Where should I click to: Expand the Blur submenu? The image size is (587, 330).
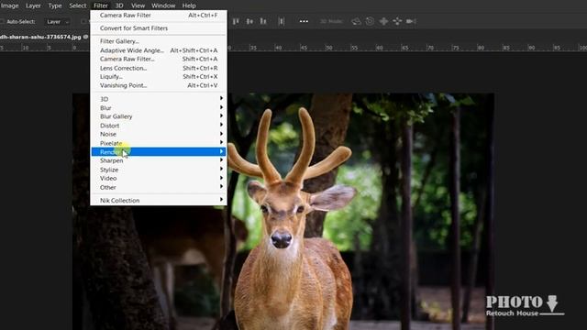[159, 108]
